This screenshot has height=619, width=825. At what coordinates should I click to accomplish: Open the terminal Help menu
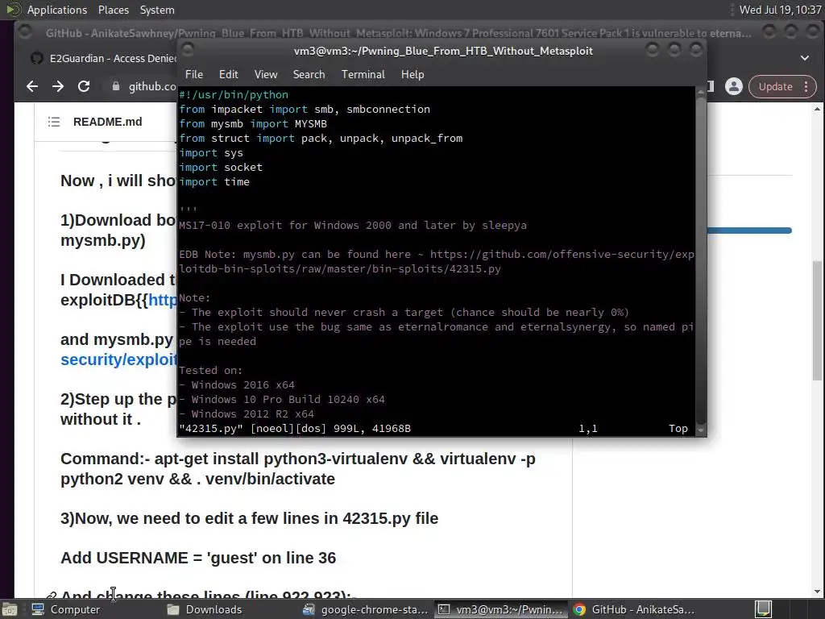(412, 74)
